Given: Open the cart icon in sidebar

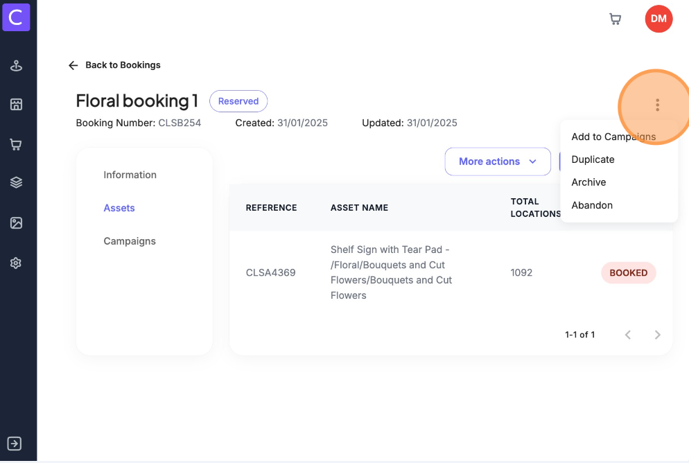Looking at the screenshot, I should [x=16, y=144].
